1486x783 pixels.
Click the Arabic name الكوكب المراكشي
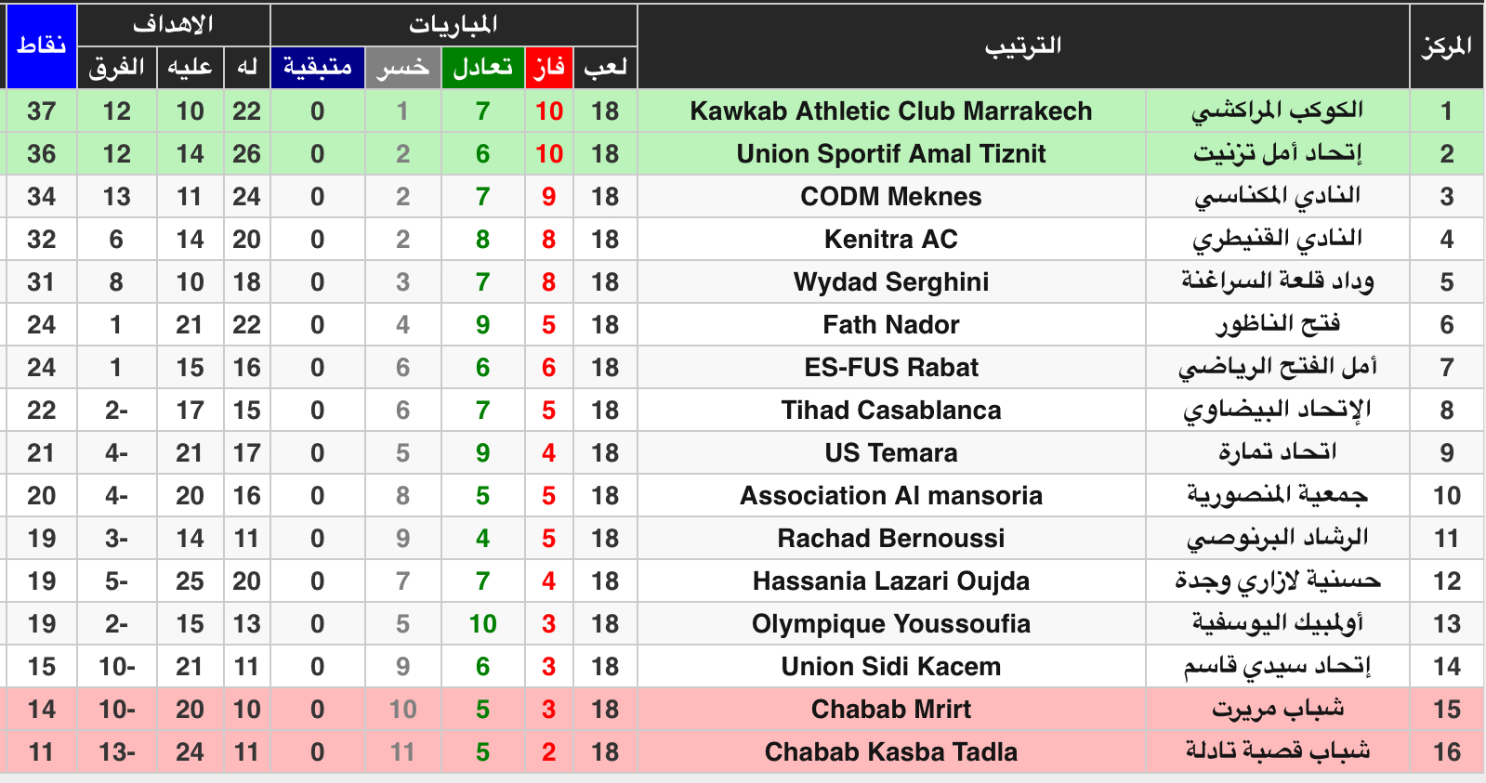point(1277,111)
